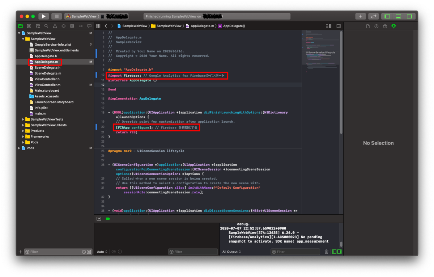Adjust editor options lines icon
The height and width of the screenshot is (277, 434).
coord(328,26)
